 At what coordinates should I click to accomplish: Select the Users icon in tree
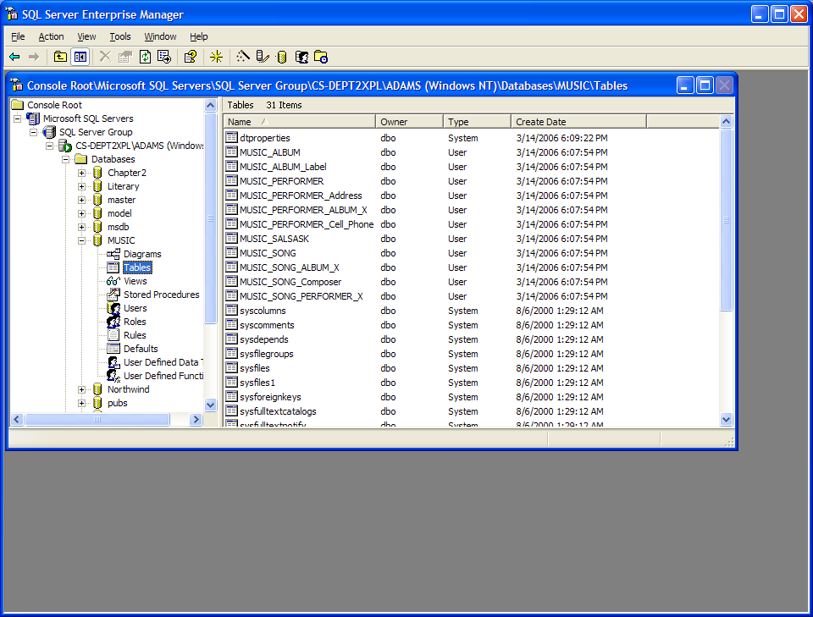113,308
